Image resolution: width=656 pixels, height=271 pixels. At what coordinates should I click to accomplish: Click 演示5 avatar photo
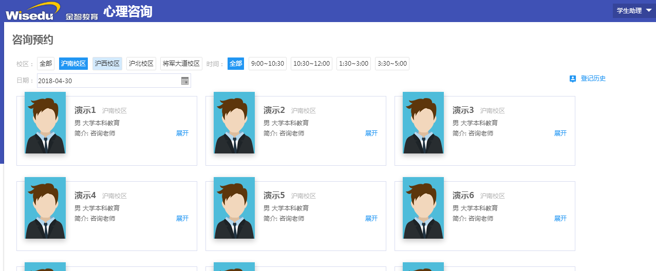coord(234,208)
